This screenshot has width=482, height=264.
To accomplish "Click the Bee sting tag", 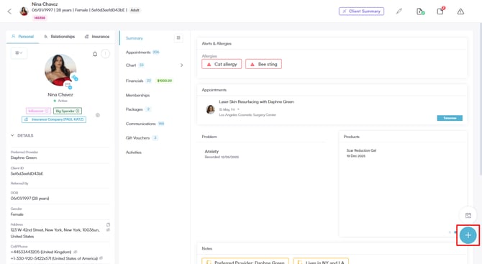I will 263,64.
